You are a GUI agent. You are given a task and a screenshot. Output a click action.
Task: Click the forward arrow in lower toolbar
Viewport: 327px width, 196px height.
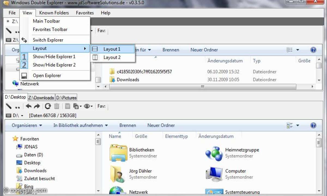coord(37,106)
